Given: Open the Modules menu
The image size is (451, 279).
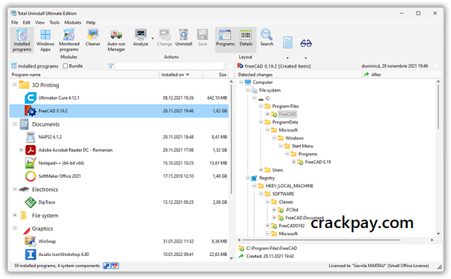Looking at the screenshot, I should (73, 22).
